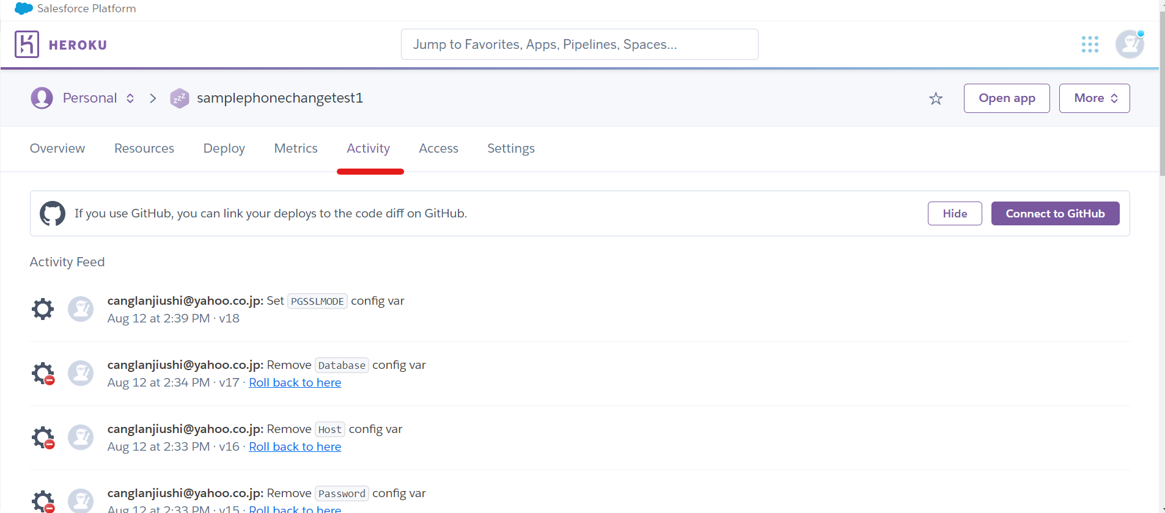Click the Personal account avatar icon
1165x513 pixels.
point(42,98)
